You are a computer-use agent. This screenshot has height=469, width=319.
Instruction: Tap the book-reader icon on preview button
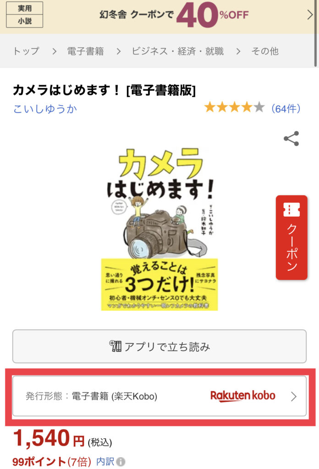point(115,346)
